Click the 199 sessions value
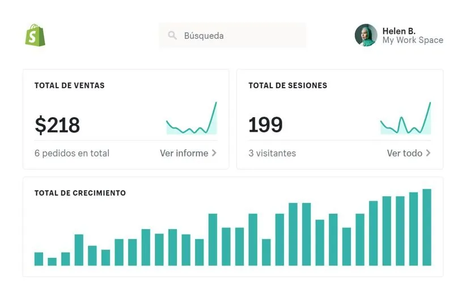This screenshot has width=466, height=302. click(x=265, y=125)
